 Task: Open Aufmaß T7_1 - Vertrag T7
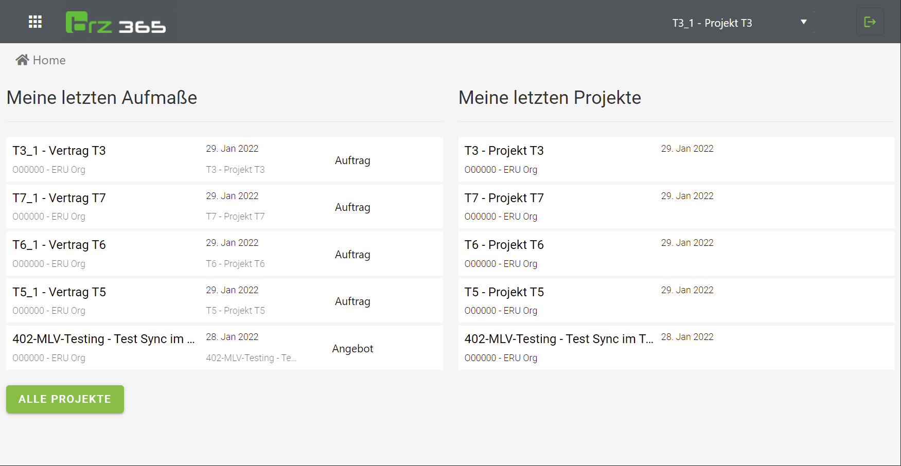[59, 198]
